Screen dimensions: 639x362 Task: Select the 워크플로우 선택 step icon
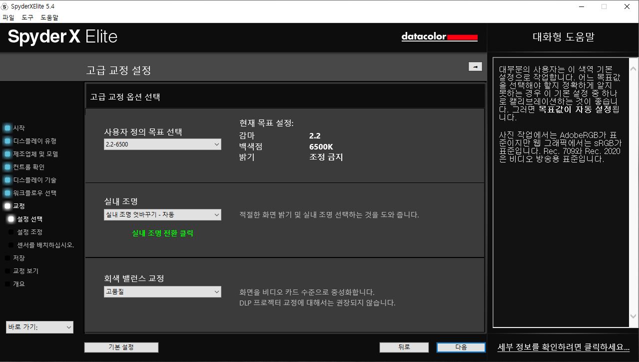[7, 193]
